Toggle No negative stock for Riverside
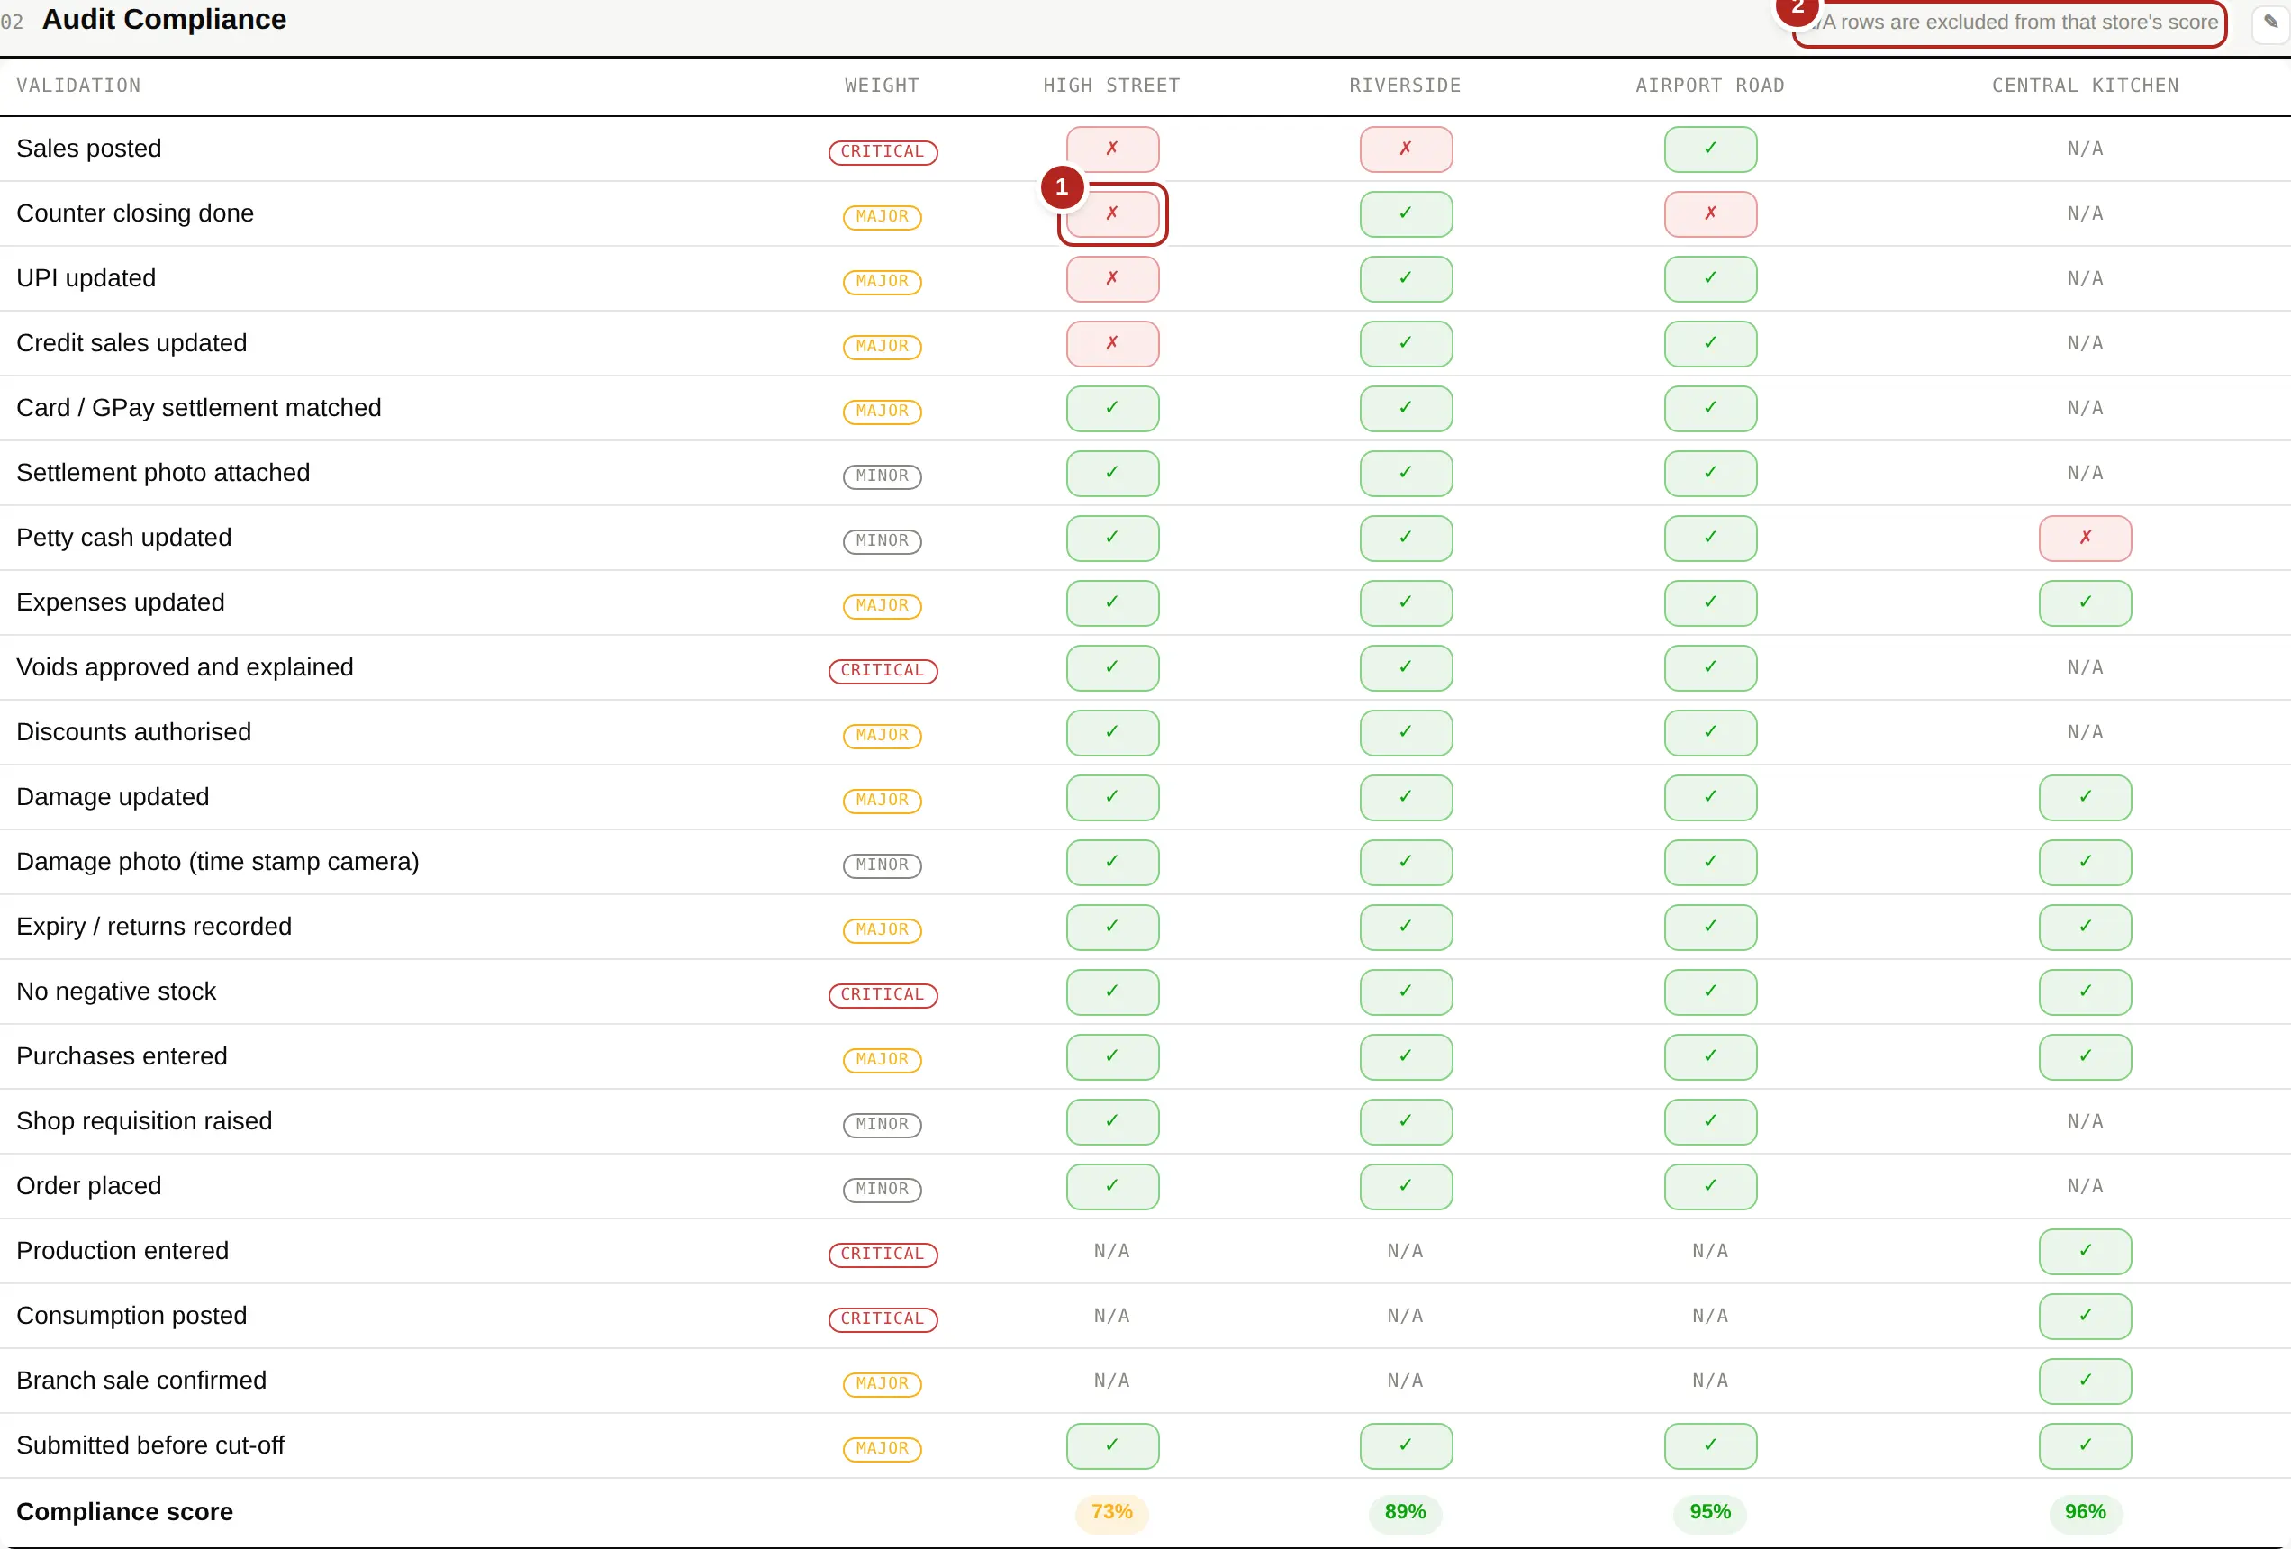The width and height of the screenshot is (2291, 1549). pos(1406,992)
